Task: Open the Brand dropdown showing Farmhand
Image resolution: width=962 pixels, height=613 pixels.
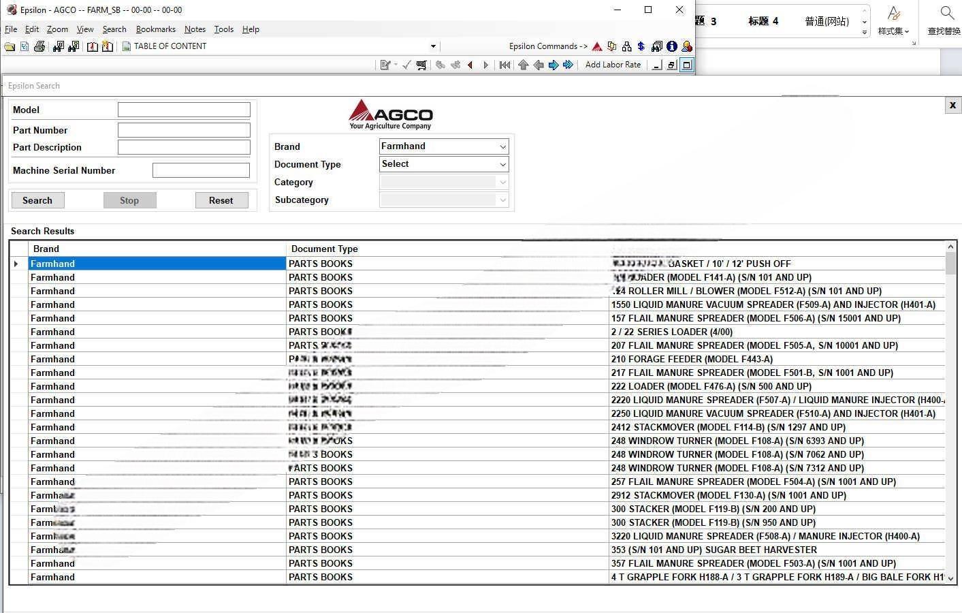Action: coord(502,146)
